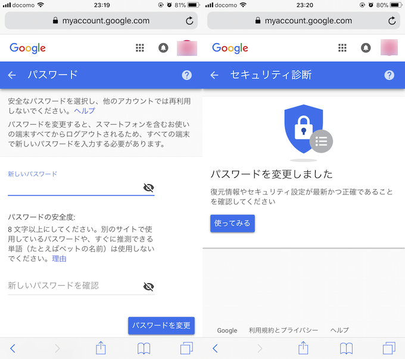Focus the 新しいパスワードを確認 input field

tap(75, 286)
